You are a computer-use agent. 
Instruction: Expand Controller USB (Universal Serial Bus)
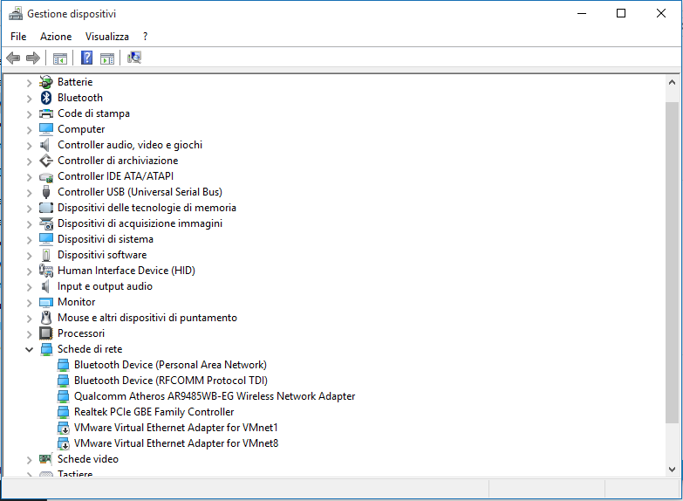pyautogui.click(x=29, y=193)
